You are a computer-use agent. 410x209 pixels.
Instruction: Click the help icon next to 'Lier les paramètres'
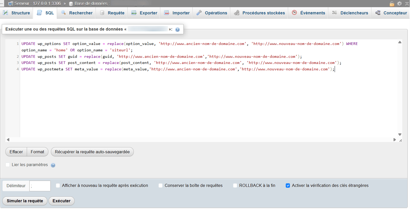pyautogui.click(x=53, y=165)
